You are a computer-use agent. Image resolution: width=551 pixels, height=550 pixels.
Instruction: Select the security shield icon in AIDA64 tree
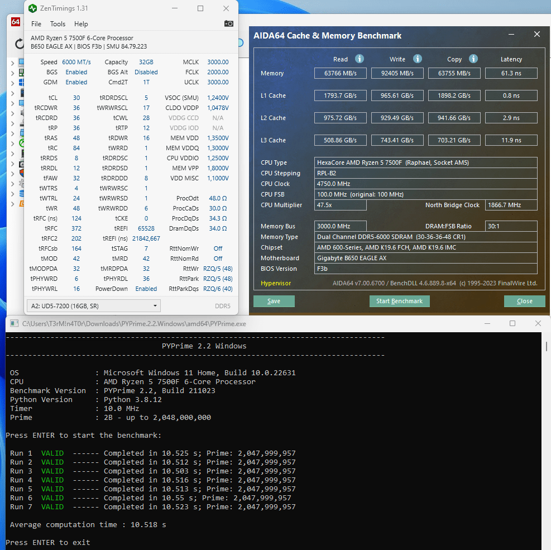(21, 173)
